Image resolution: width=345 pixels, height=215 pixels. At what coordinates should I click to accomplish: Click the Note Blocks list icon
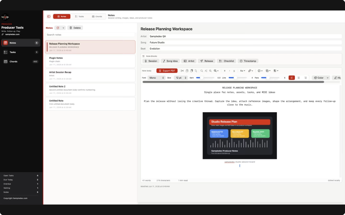(x=143, y=56)
